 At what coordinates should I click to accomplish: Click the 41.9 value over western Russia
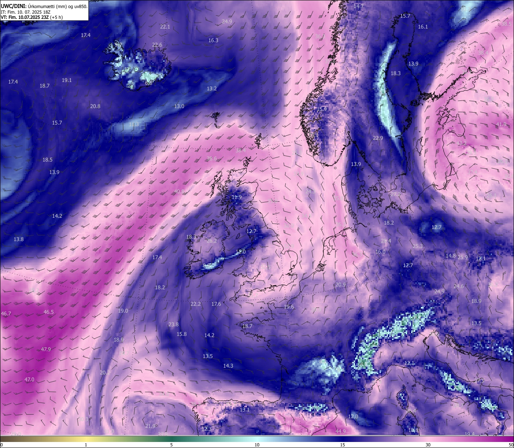click(x=501, y=125)
